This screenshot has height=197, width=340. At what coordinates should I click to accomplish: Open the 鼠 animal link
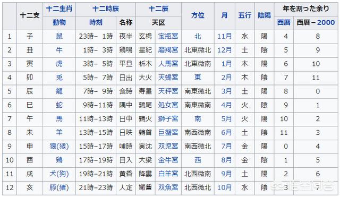click(x=59, y=36)
